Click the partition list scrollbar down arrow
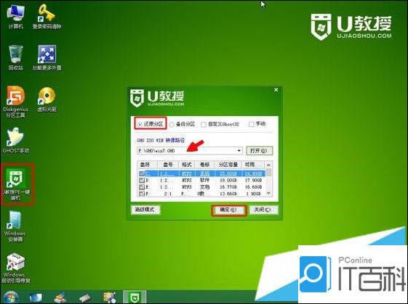This screenshot has width=408, height=304. (x=269, y=194)
